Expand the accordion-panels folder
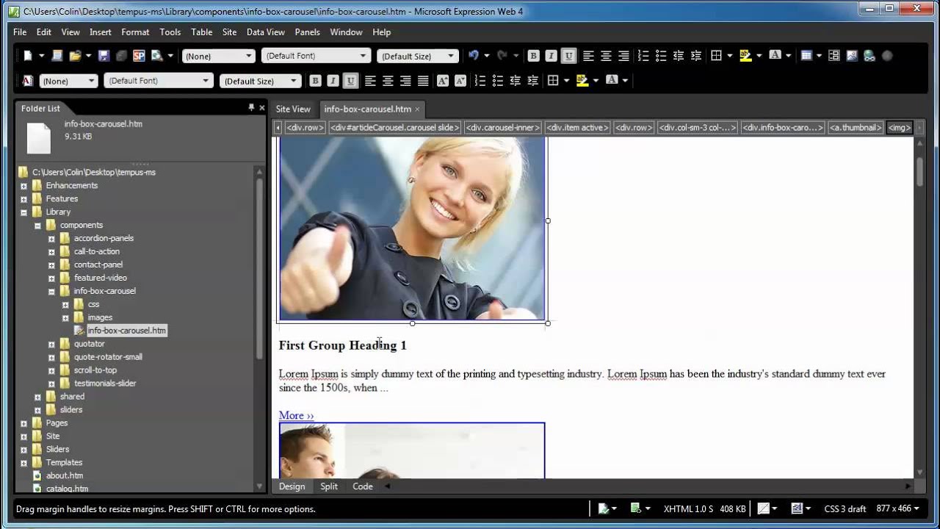The width and height of the screenshot is (940, 529). 51,239
